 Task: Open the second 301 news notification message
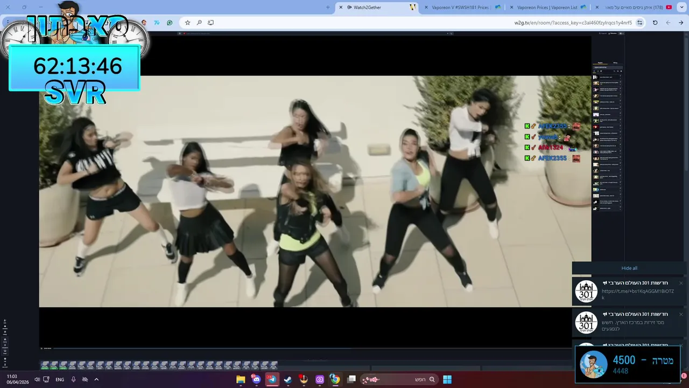point(630,322)
